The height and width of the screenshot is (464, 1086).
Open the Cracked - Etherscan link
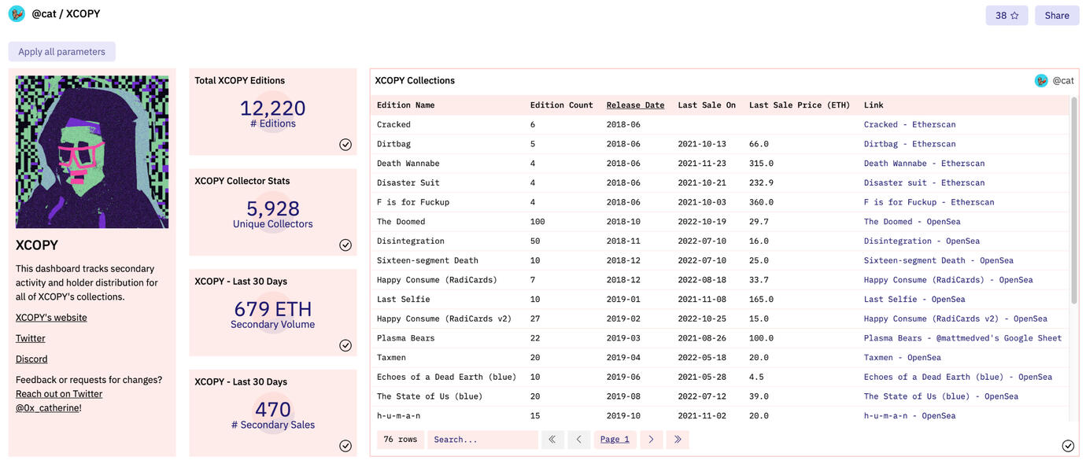click(x=911, y=123)
